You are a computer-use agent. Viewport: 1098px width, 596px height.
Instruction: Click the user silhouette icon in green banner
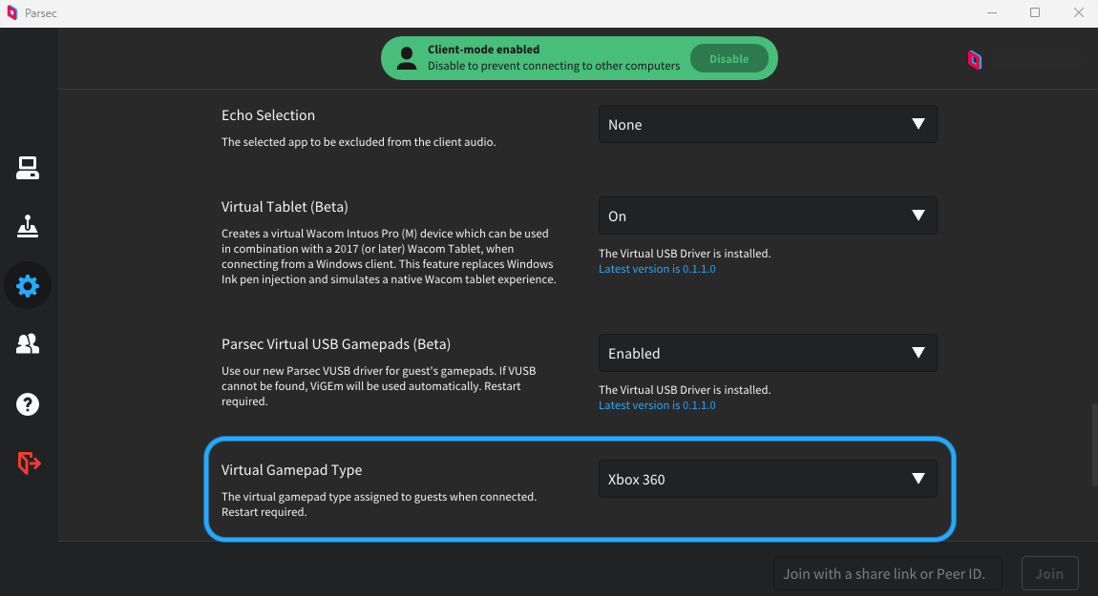click(406, 58)
